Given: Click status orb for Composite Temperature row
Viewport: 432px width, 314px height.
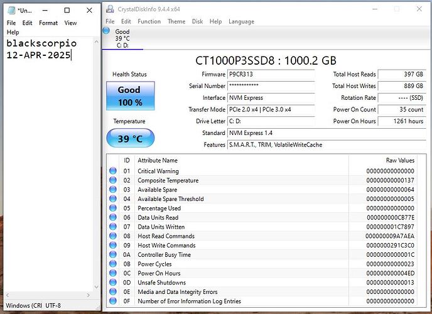Looking at the screenshot, I should coord(113,180).
